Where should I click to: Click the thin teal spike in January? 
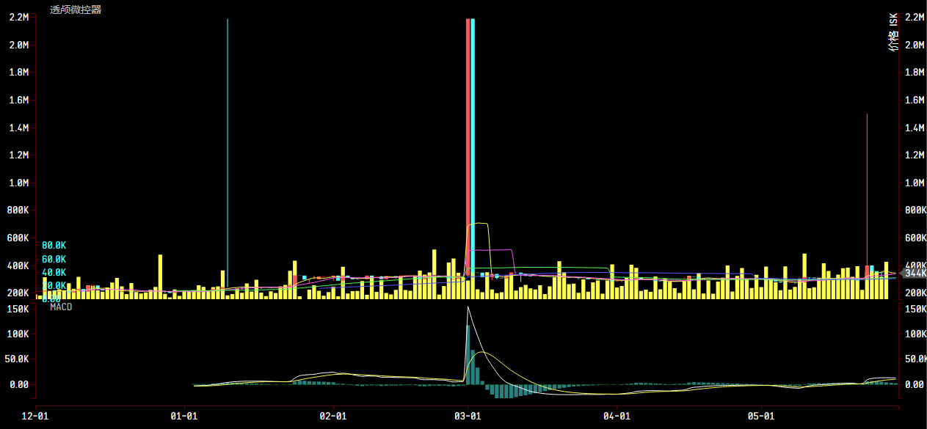(228, 147)
